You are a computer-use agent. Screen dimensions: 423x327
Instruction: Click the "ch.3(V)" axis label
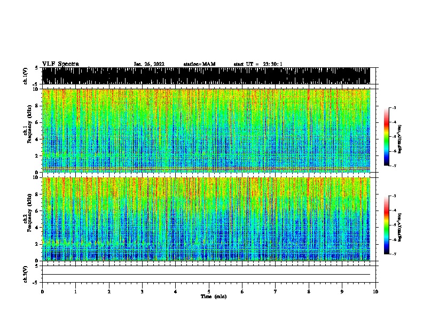click(x=25, y=274)
